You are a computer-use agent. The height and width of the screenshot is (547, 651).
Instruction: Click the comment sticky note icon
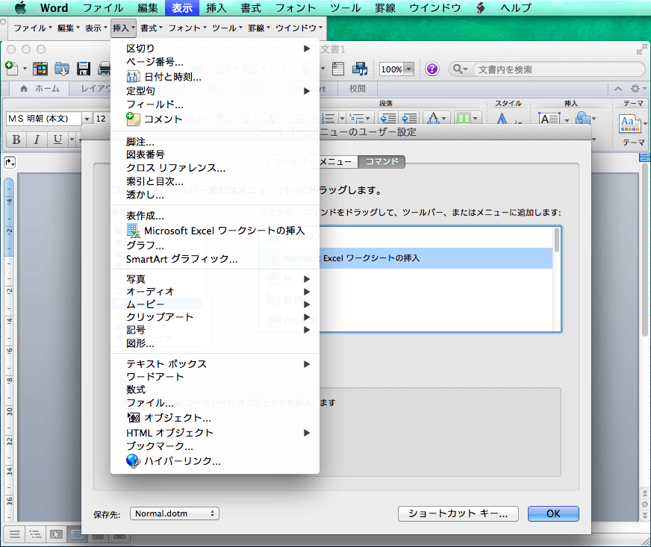133,119
